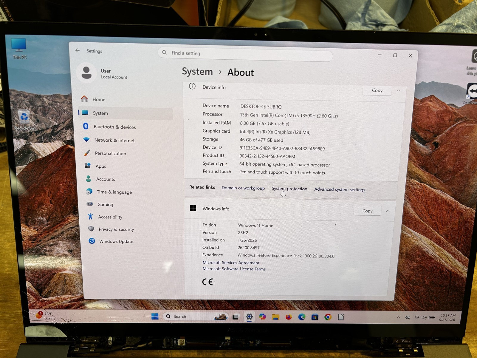Open File Explorer from taskbar
This screenshot has width=477, height=358.
point(275,317)
